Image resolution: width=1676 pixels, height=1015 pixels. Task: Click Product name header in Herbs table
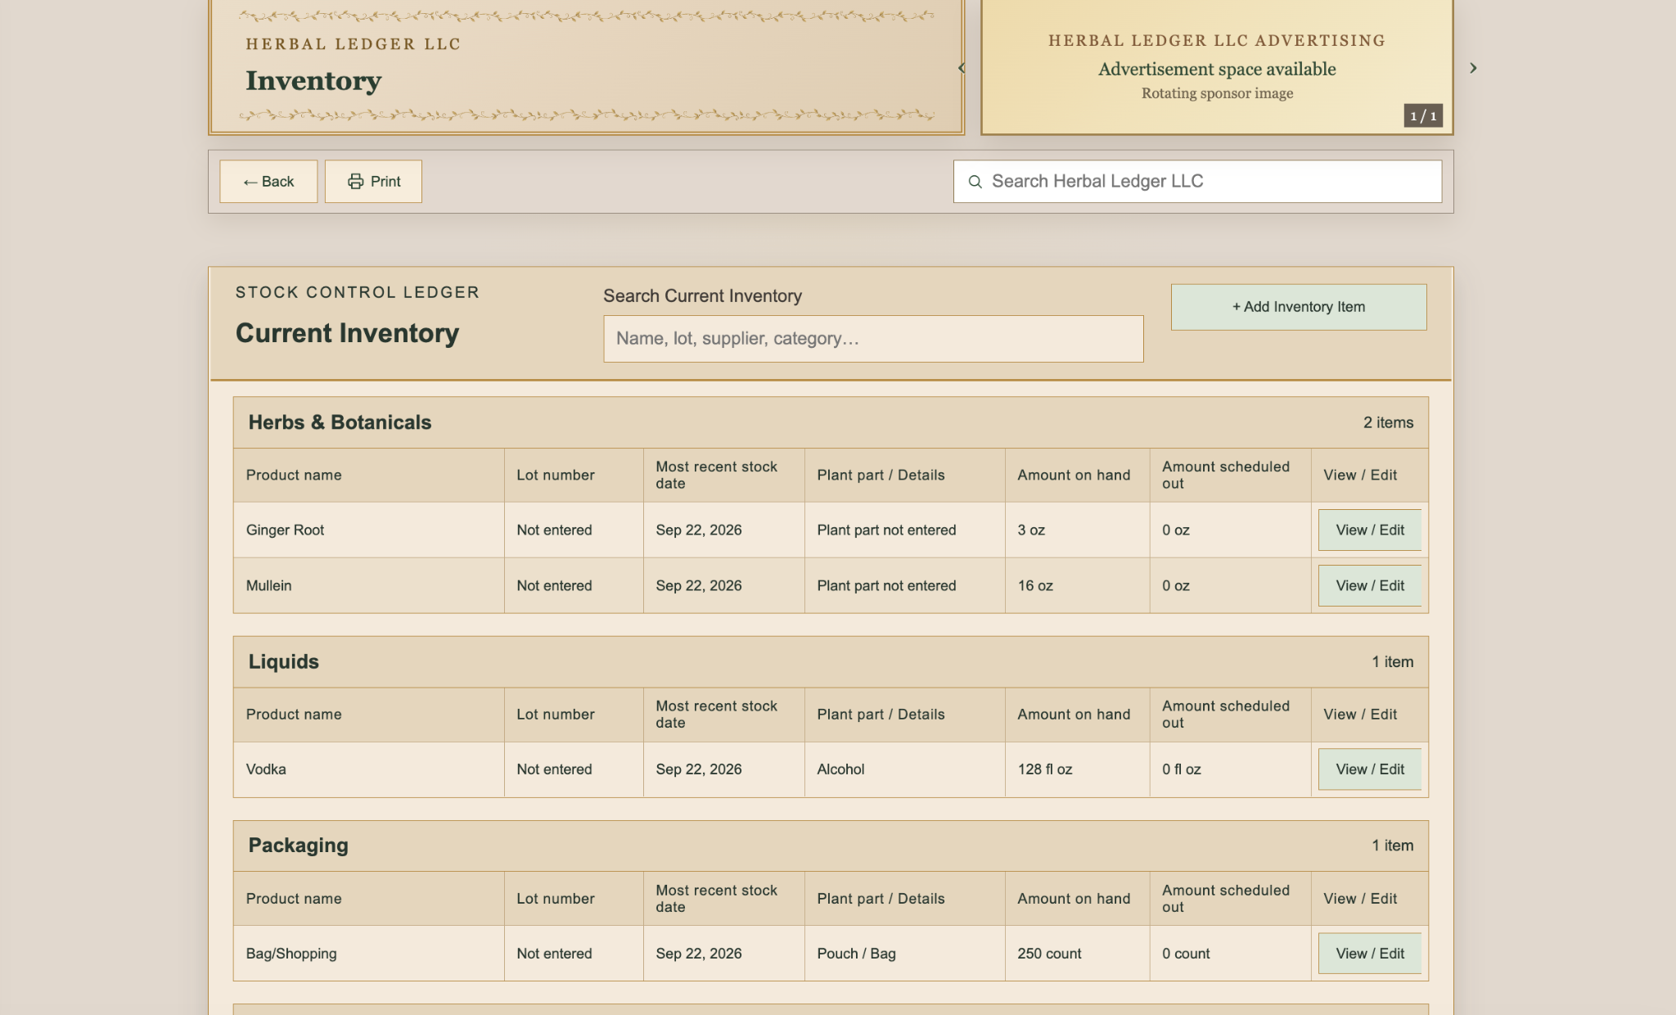point(294,475)
